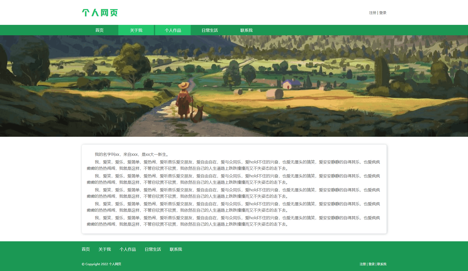468x271 pixels.
Task: Open the footer 日常生活 link
Action: (153, 249)
